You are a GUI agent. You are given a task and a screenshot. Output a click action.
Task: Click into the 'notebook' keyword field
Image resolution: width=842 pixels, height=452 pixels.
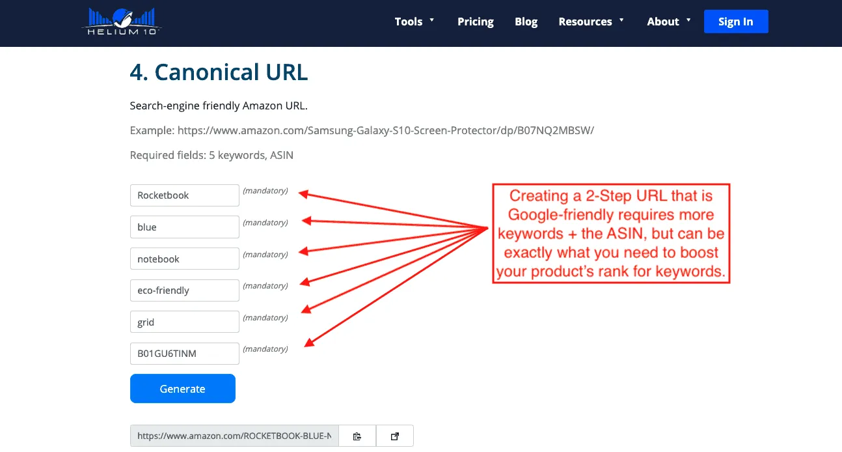pos(184,259)
